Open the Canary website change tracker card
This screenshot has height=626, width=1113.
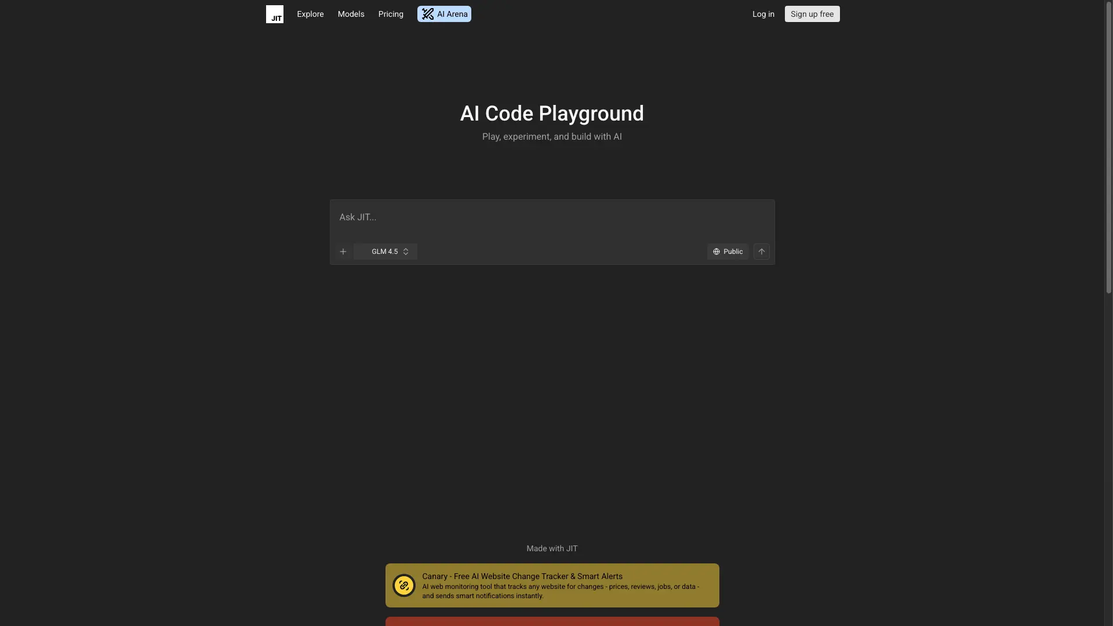[552, 585]
